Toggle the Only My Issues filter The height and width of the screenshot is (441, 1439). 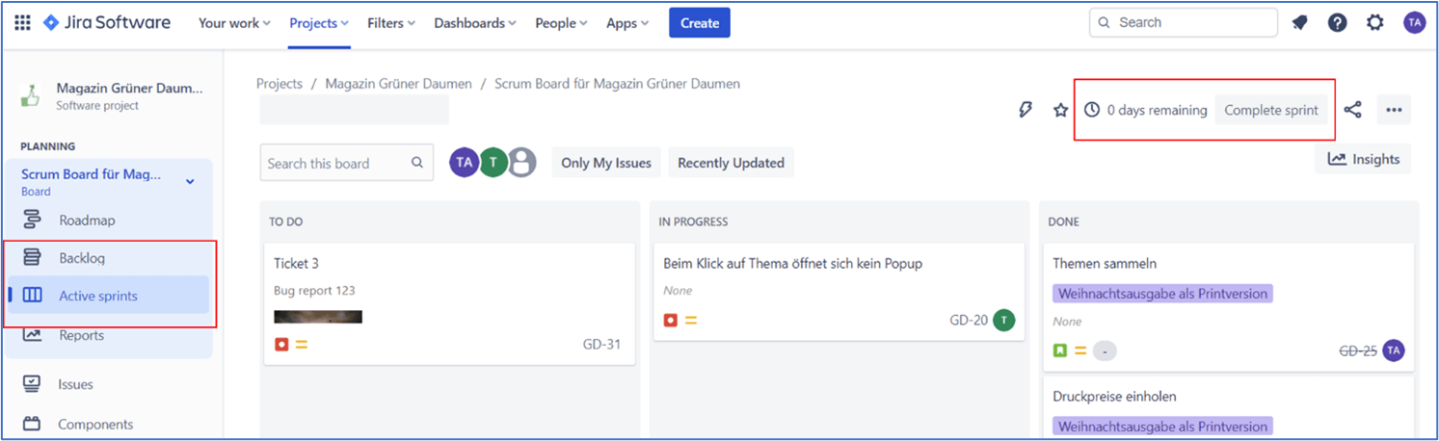[605, 163]
